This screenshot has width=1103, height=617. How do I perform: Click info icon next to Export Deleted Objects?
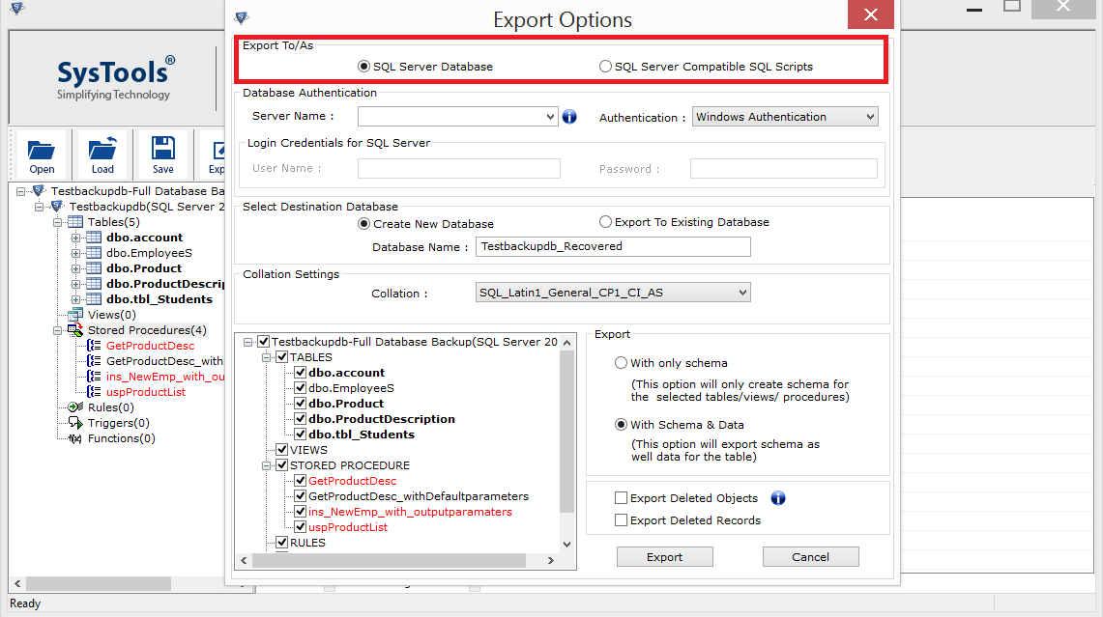click(x=778, y=498)
